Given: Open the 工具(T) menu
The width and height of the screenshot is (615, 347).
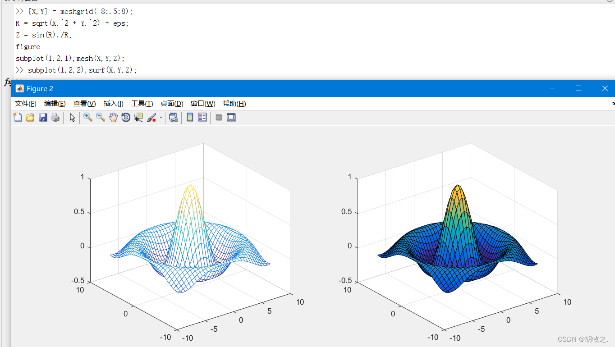Looking at the screenshot, I should (x=142, y=104).
